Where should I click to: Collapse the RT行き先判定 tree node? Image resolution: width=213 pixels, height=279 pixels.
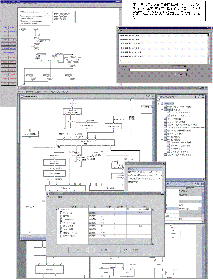click(162, 139)
